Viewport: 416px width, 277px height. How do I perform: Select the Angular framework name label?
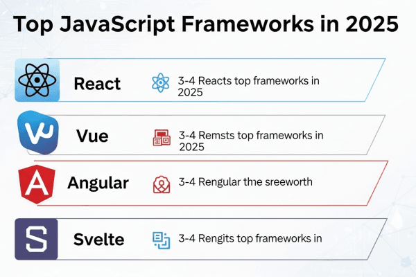[98, 184]
